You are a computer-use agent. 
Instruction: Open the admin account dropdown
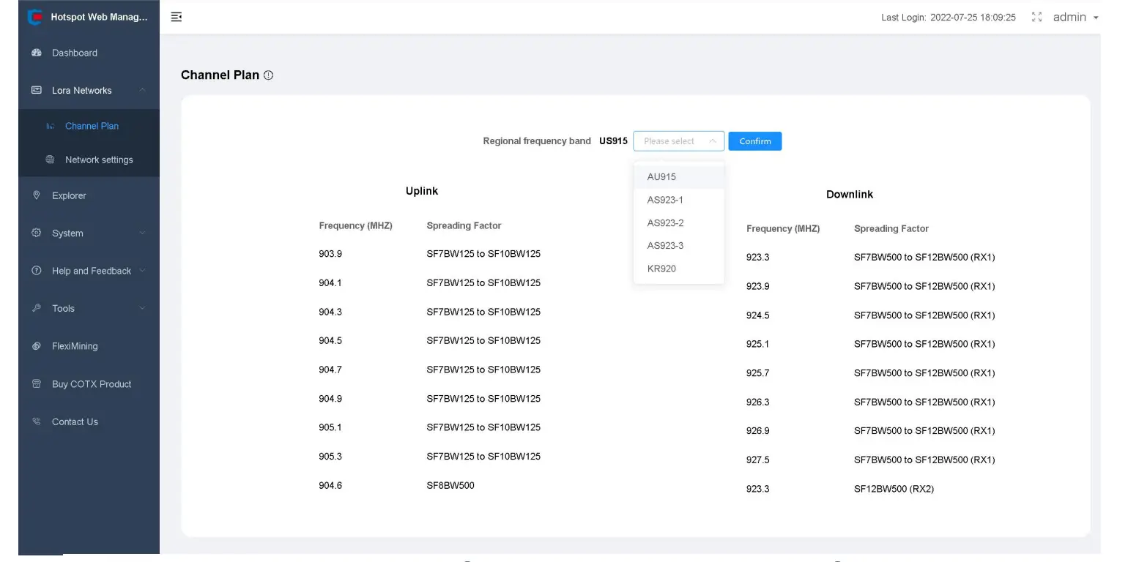tap(1074, 17)
